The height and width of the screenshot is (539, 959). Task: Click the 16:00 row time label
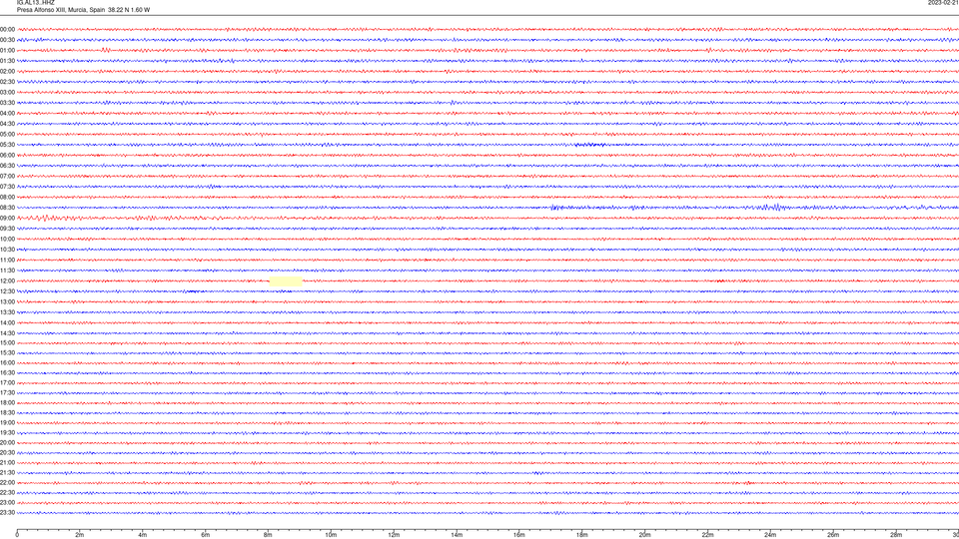pyautogui.click(x=7, y=363)
